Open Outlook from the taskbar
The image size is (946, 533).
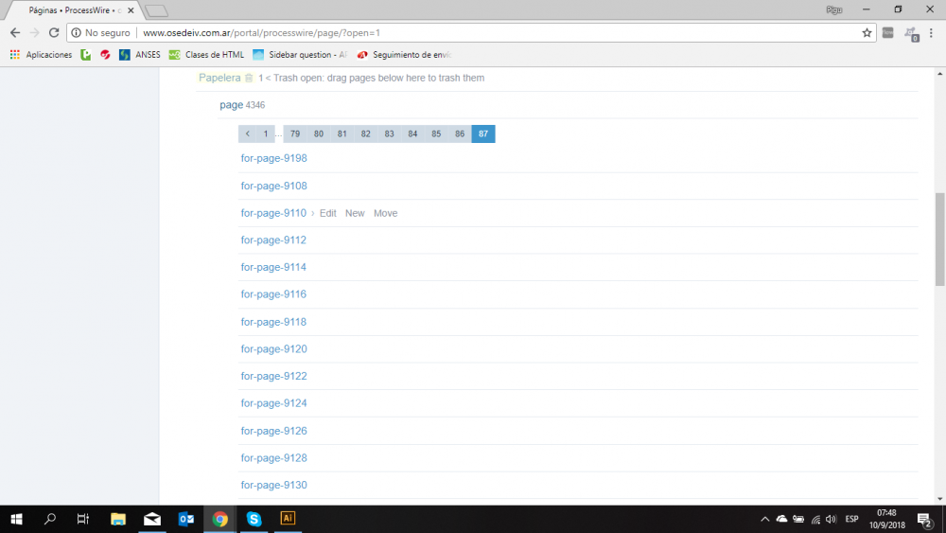coord(185,519)
